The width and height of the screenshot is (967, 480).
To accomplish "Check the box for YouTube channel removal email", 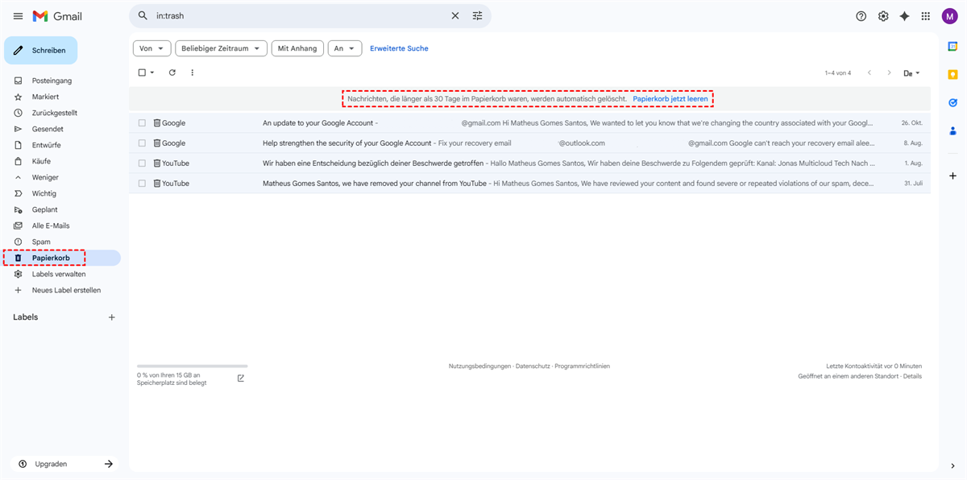I will 142,184.
